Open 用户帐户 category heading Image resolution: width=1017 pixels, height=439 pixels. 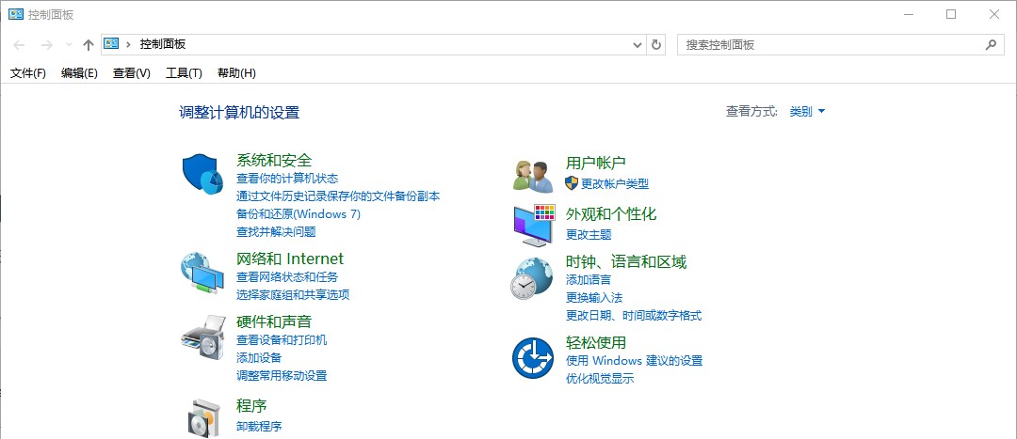coord(596,164)
